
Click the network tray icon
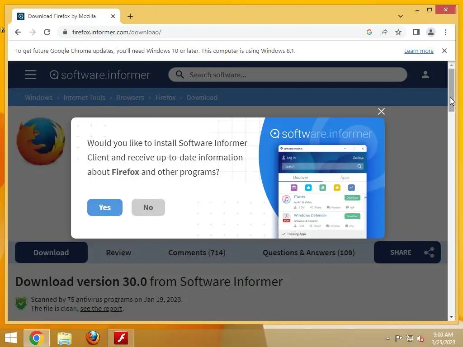tap(409, 338)
